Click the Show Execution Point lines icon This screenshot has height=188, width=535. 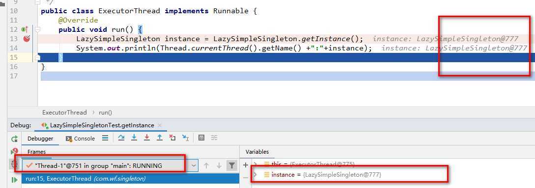105,138
